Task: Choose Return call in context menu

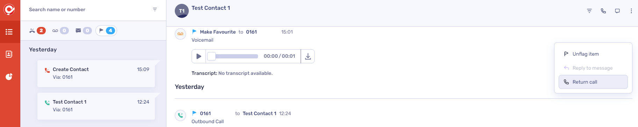Action: [593, 82]
